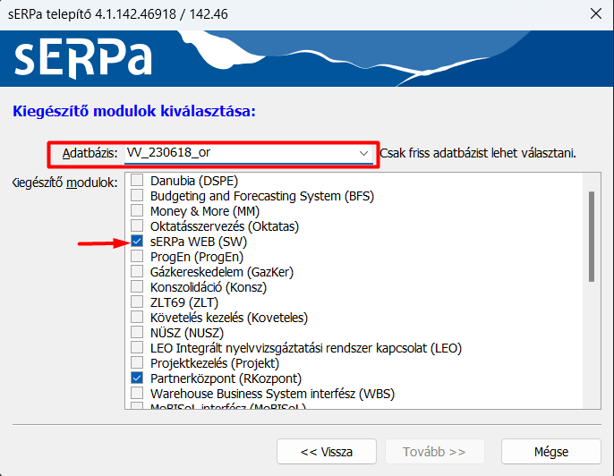
Task: Click the 'Kiegészítő modulok kiválasztása:' heading
Action: tap(134, 111)
